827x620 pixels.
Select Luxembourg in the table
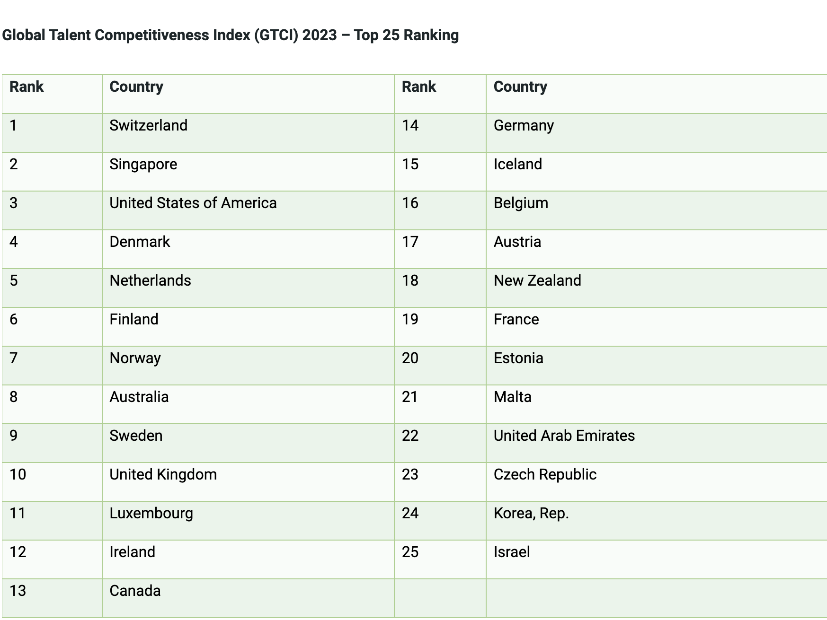point(151,514)
